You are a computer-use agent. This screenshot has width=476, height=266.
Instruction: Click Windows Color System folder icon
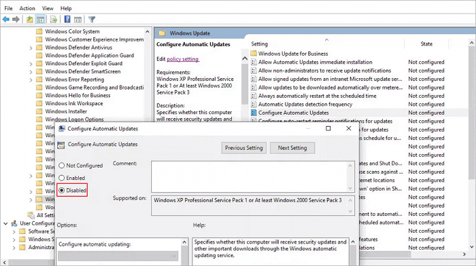[39, 31]
